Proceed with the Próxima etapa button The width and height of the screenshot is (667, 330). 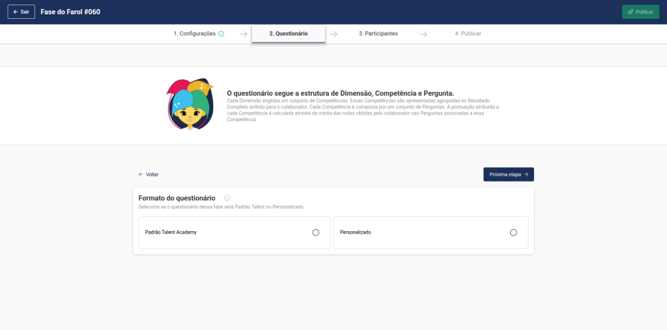[x=508, y=174]
